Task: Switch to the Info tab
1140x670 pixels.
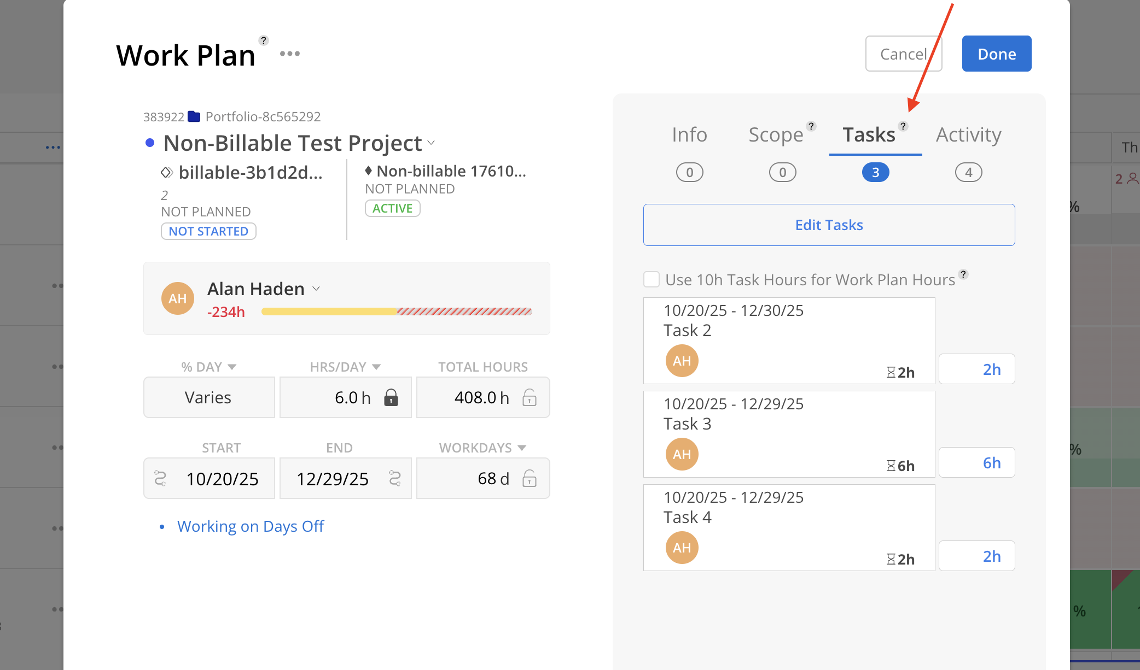Action: 689,134
